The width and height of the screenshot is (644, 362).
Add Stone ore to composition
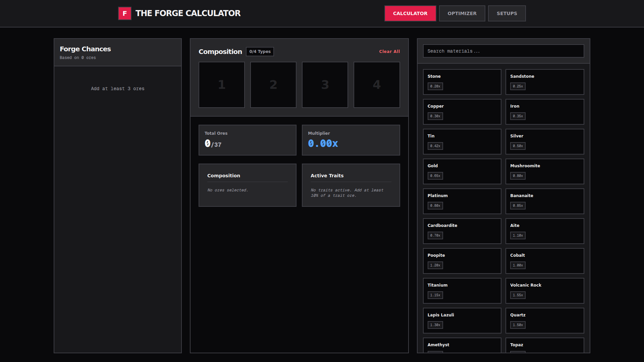[x=462, y=82]
